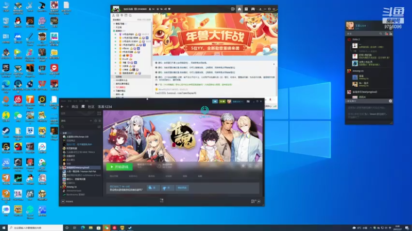
Task: Collapse the 快乐马场 channel tree root
Action: coord(114,24)
